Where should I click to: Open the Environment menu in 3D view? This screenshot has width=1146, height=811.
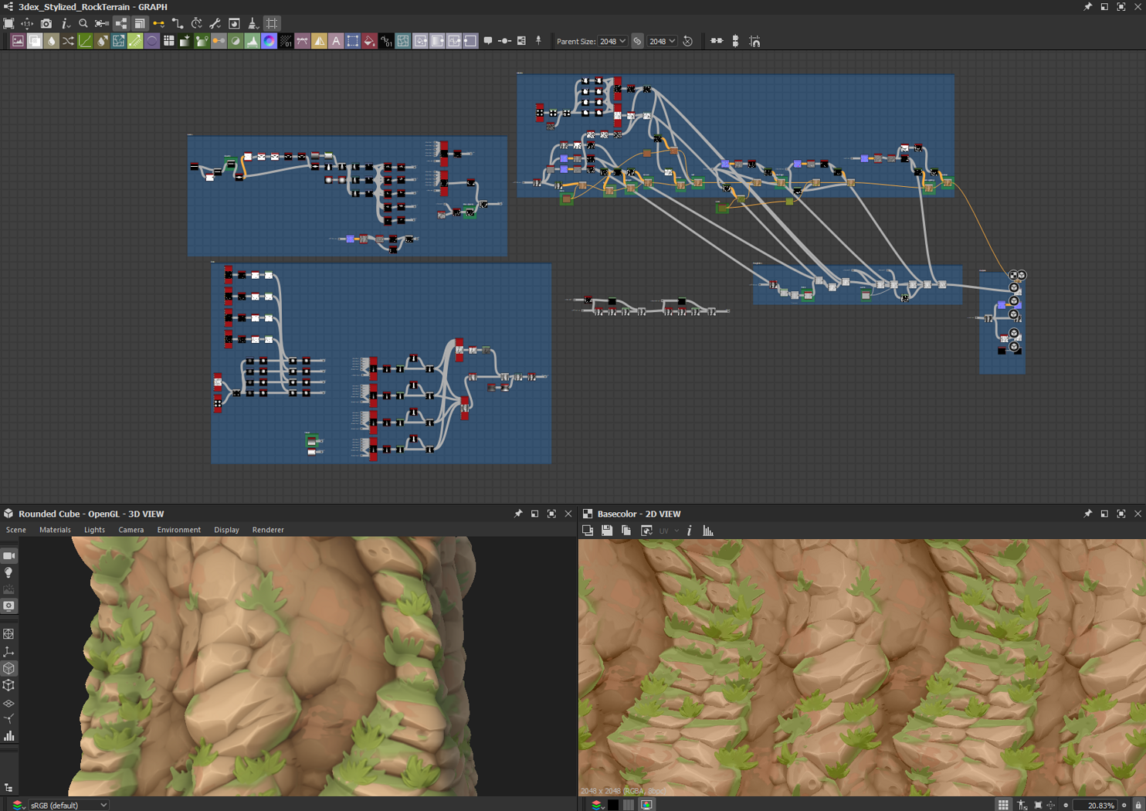point(178,530)
